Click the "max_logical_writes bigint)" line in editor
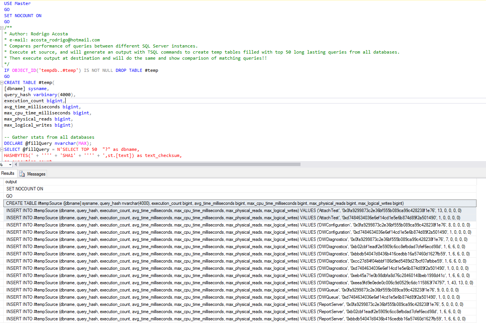This screenshot has height=323, width=486. tap(39, 125)
